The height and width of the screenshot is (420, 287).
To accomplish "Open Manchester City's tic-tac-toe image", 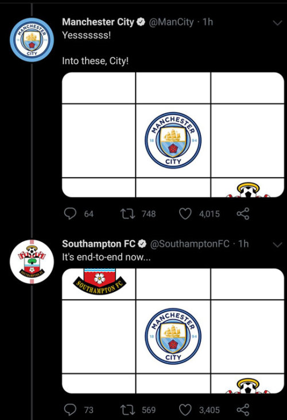I will (x=173, y=134).
